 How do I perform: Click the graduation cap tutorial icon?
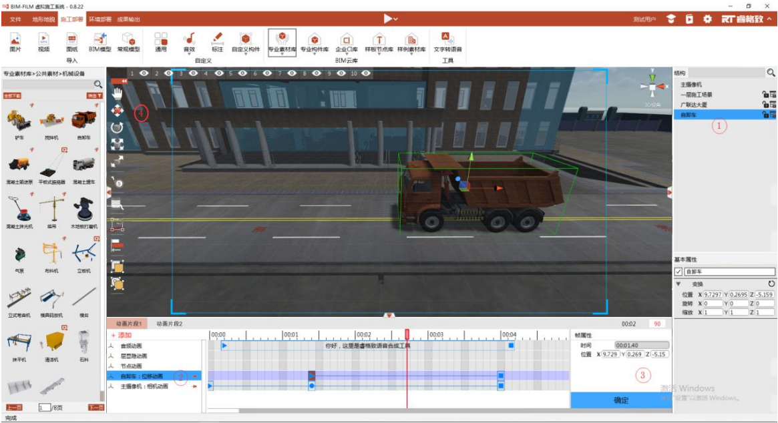[x=671, y=19]
